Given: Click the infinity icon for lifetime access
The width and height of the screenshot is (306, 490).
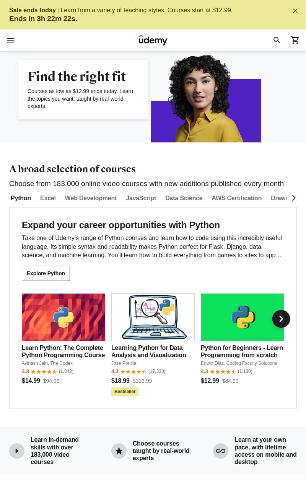Looking at the screenshot, I should point(221,451).
